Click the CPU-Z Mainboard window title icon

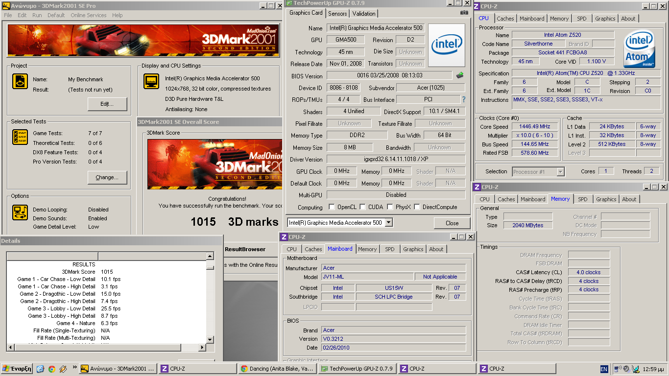[x=284, y=237]
